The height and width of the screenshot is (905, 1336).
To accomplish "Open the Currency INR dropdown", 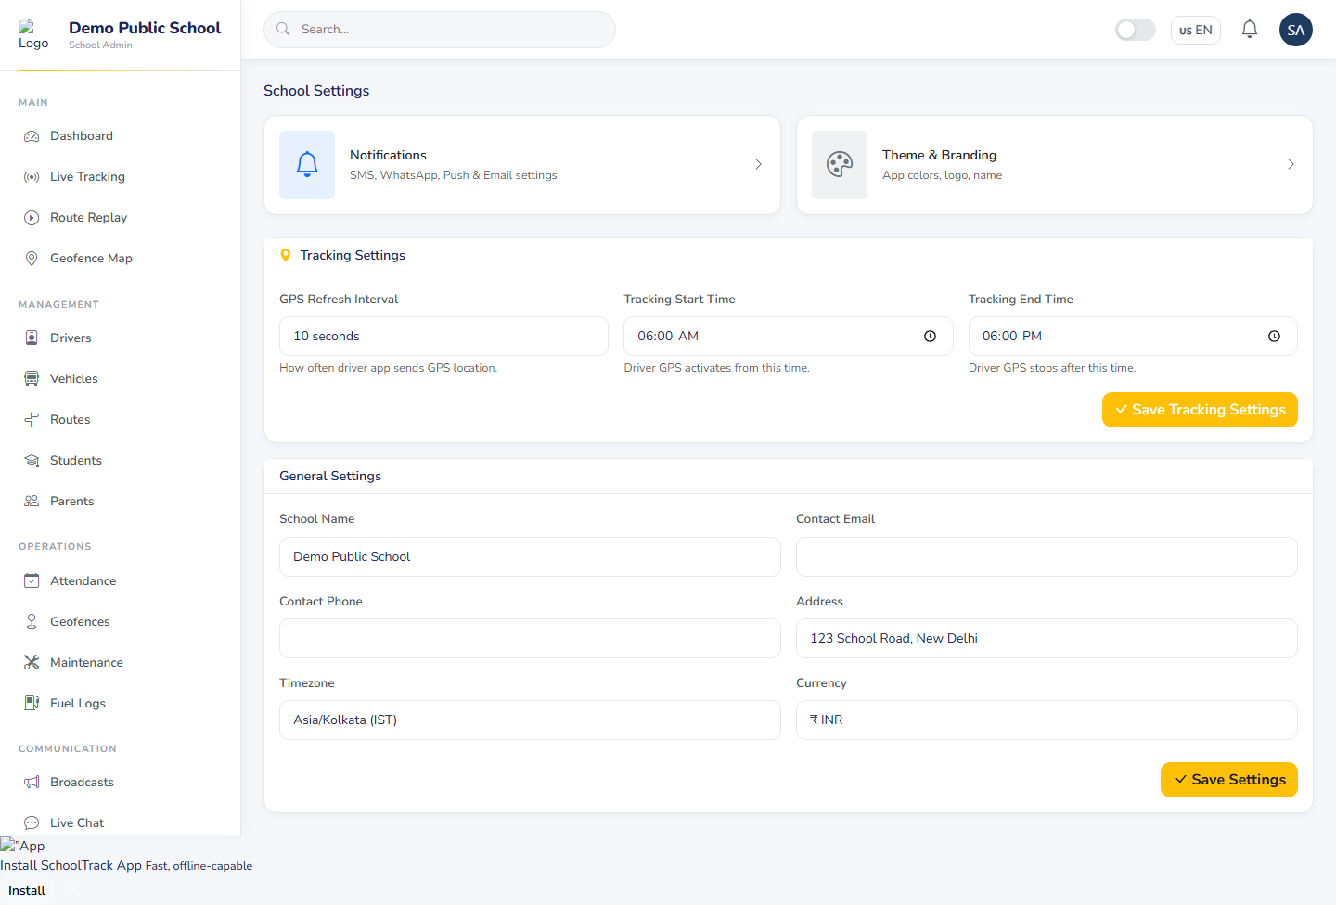I will (x=1047, y=720).
